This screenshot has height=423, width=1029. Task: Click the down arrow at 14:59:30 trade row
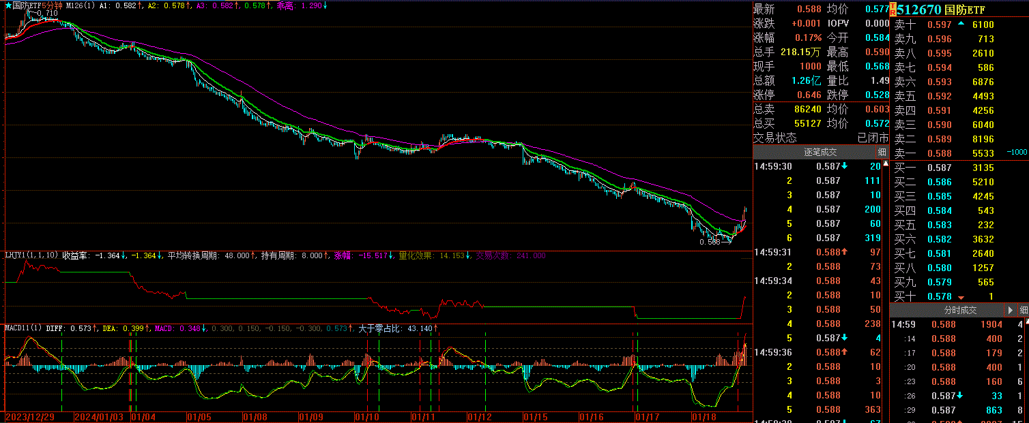coord(845,166)
